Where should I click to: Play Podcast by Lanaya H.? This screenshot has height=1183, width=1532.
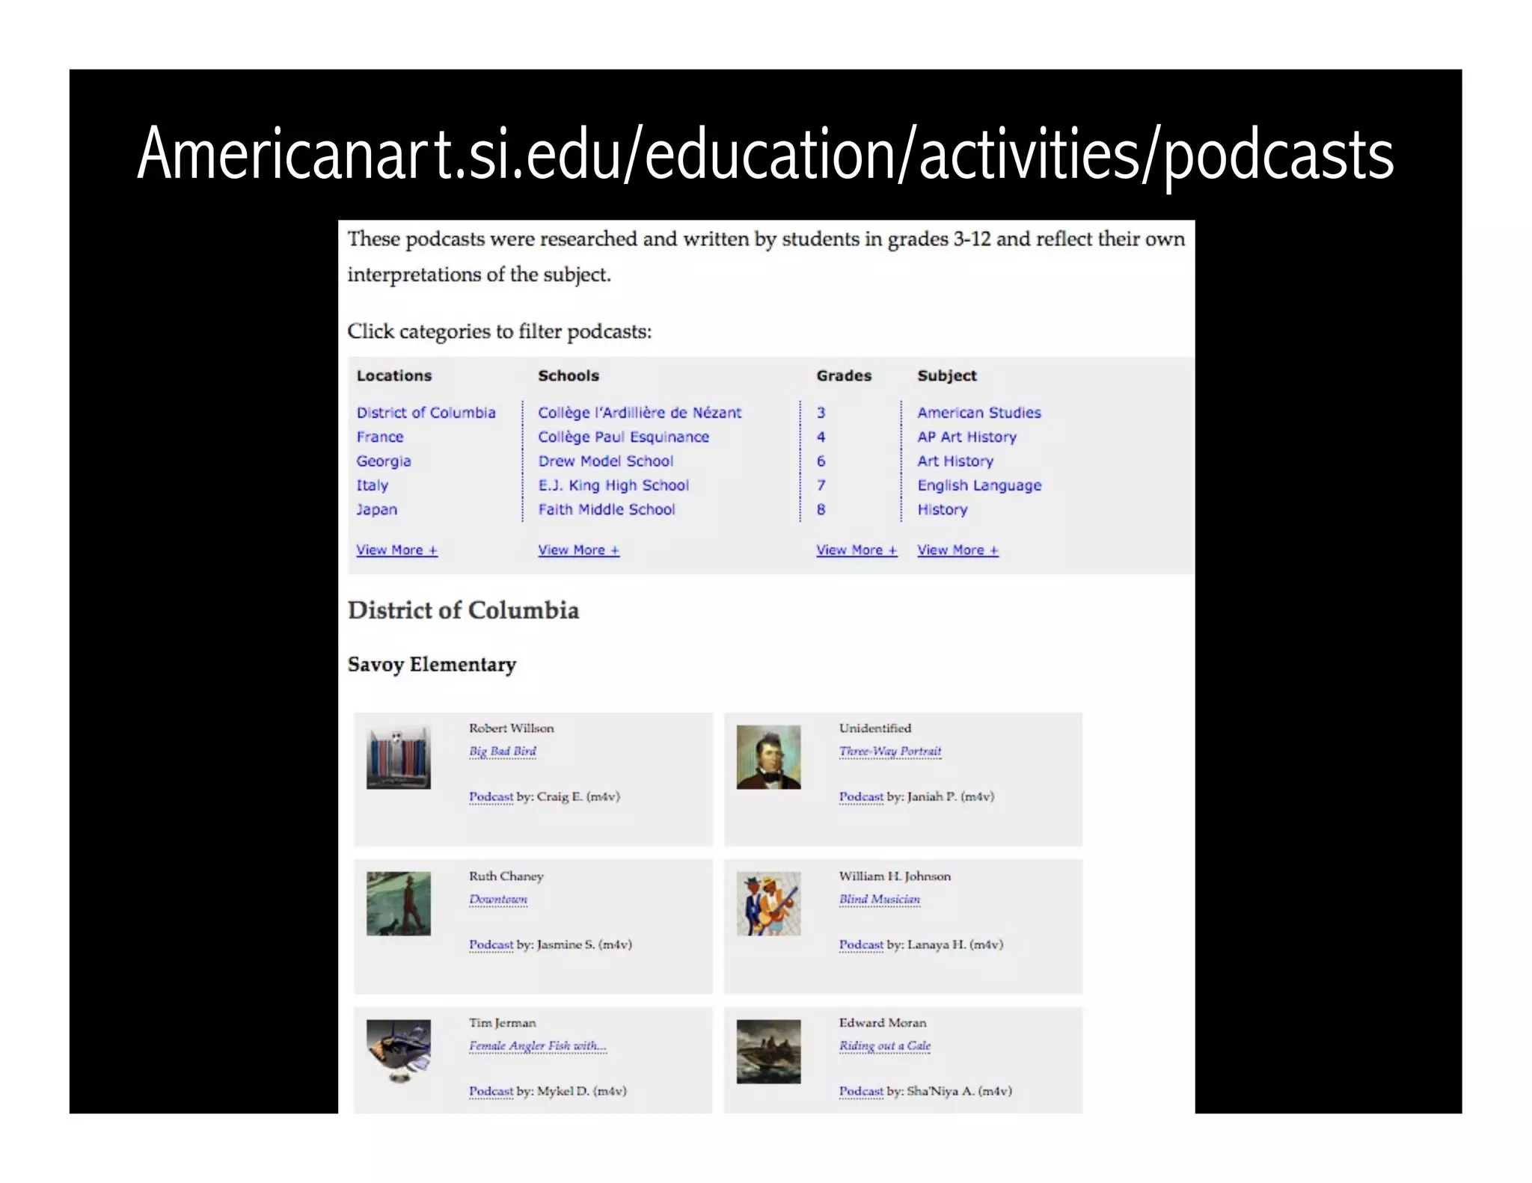pyautogui.click(x=861, y=945)
